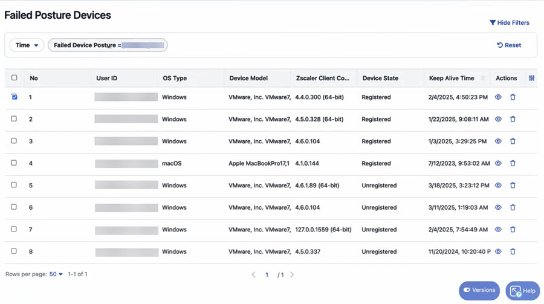This screenshot has height=304, width=544.
Task: Go to next page using right arrow
Action: pyautogui.click(x=292, y=275)
